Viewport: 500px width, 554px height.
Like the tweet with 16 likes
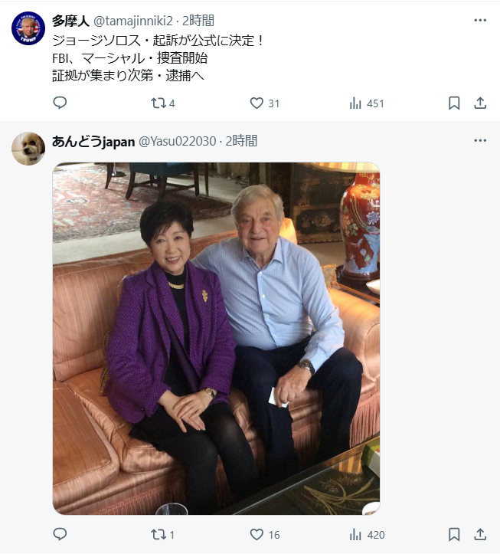(x=264, y=535)
